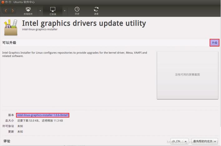Go back using the left arrow button

6,11
